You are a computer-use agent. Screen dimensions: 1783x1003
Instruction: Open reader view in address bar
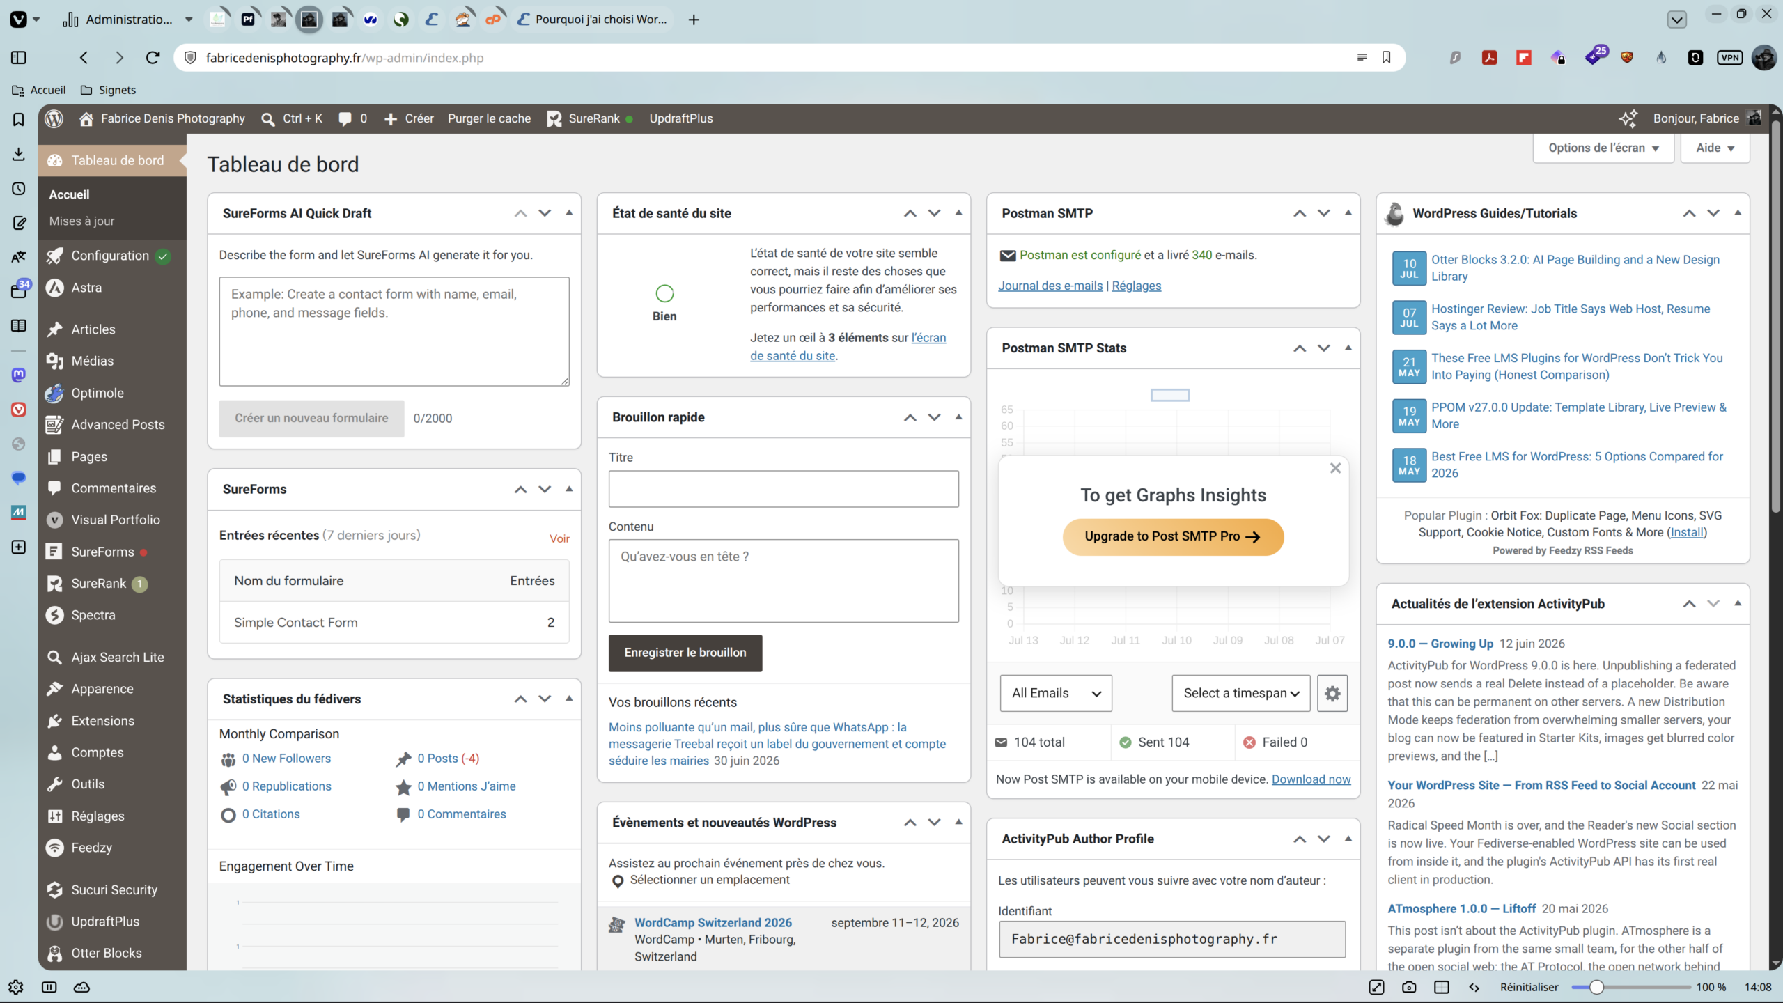(1362, 58)
